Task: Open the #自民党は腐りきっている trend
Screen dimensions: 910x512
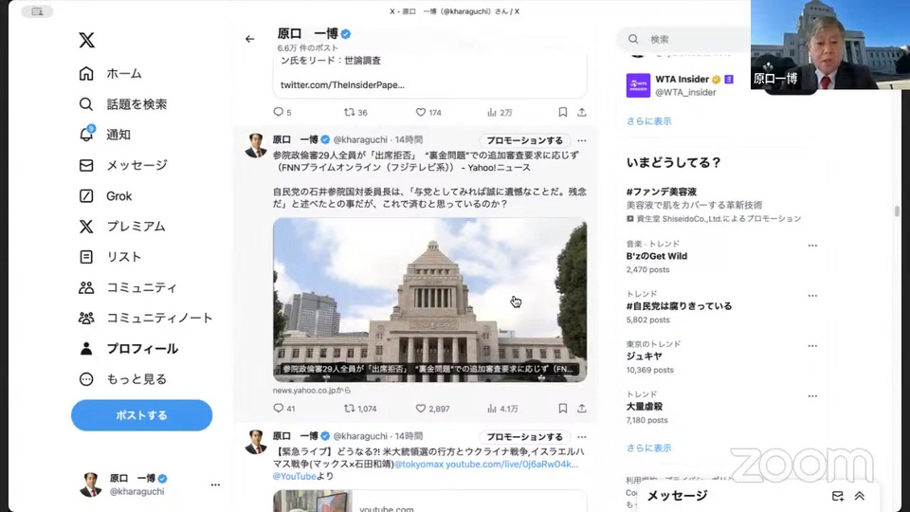Action: 679,306
